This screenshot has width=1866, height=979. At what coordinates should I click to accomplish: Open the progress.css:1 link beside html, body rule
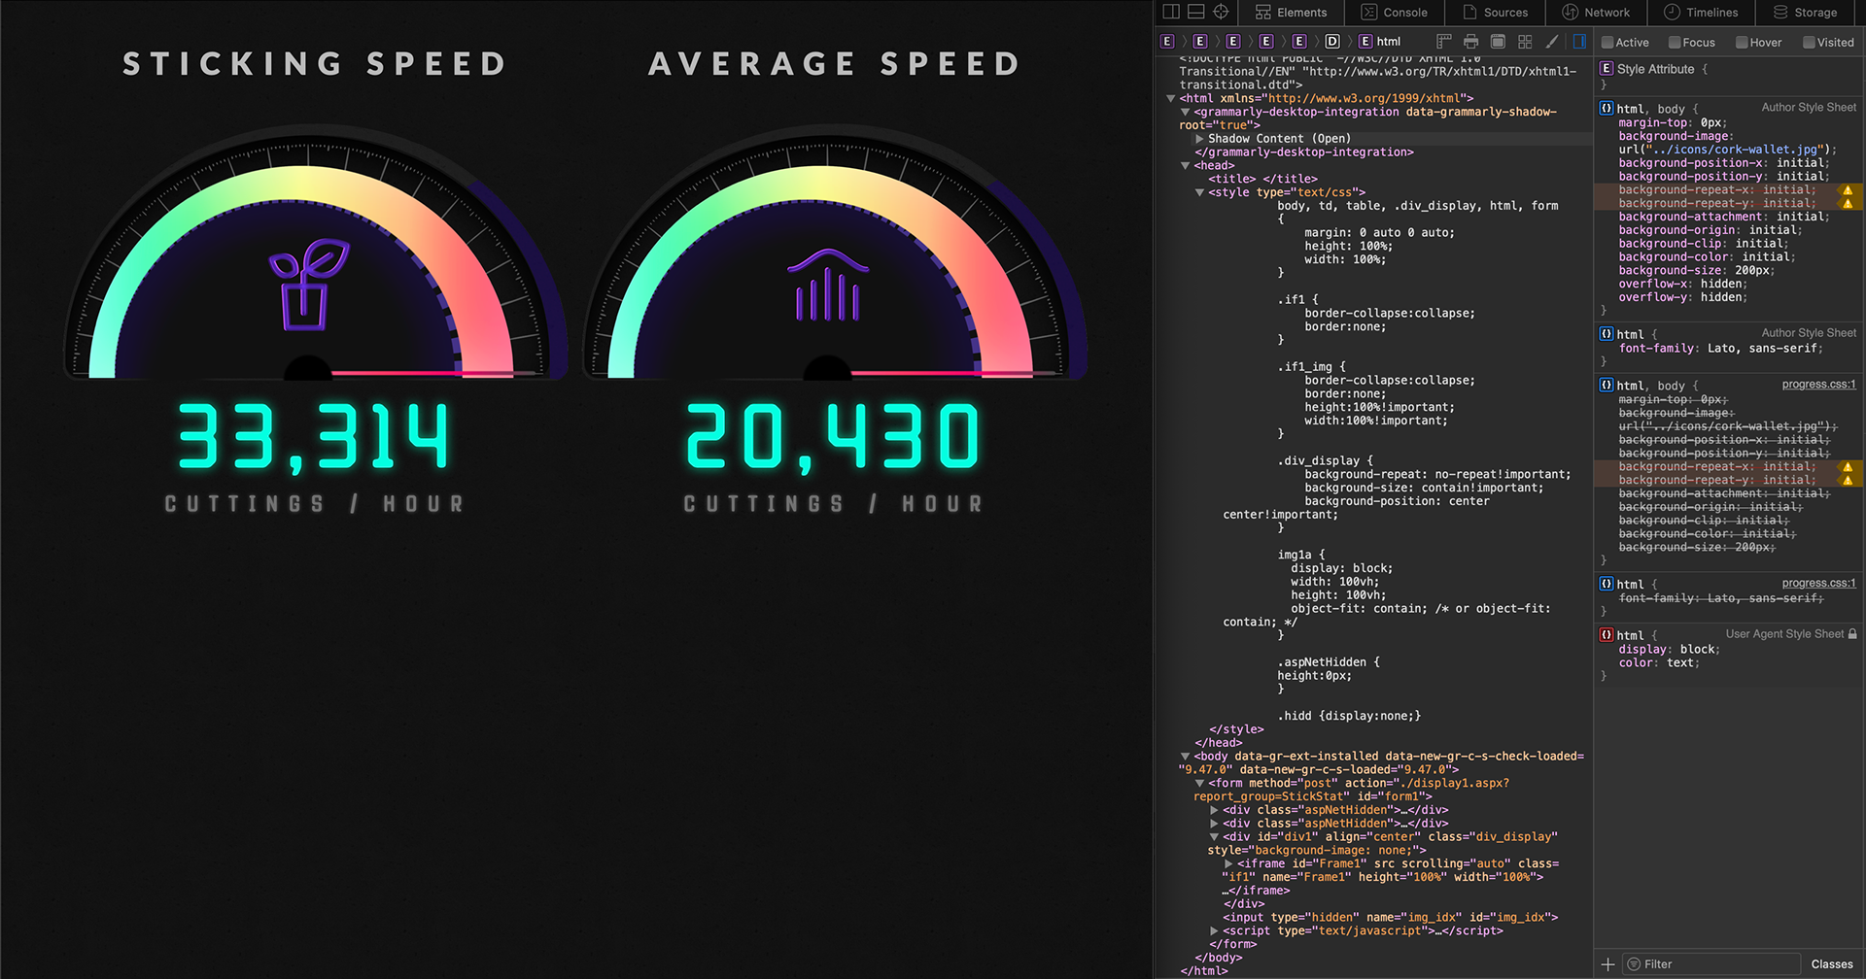click(x=1818, y=385)
